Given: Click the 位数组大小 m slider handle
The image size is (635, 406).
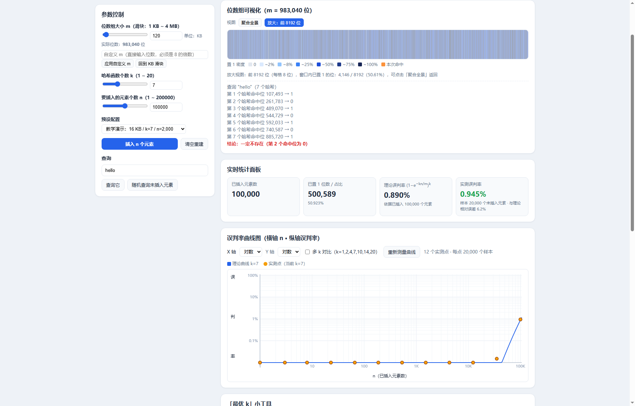Looking at the screenshot, I should [x=106, y=35].
